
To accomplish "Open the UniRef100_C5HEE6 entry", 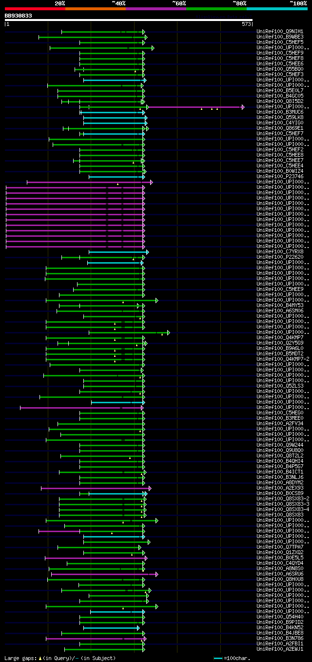I will click(279, 64).
